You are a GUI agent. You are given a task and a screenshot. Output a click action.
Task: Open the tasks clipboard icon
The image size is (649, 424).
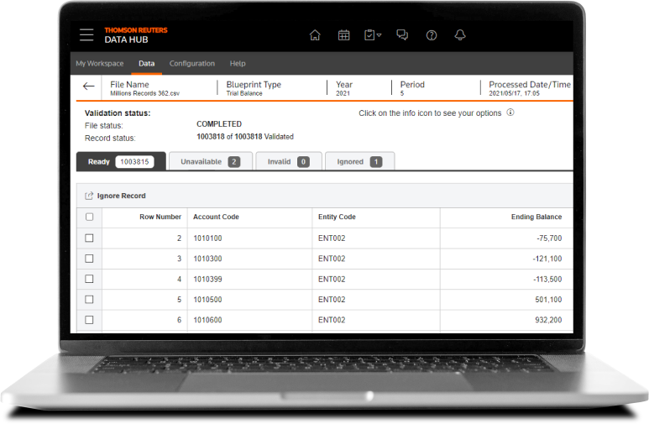[x=369, y=35]
